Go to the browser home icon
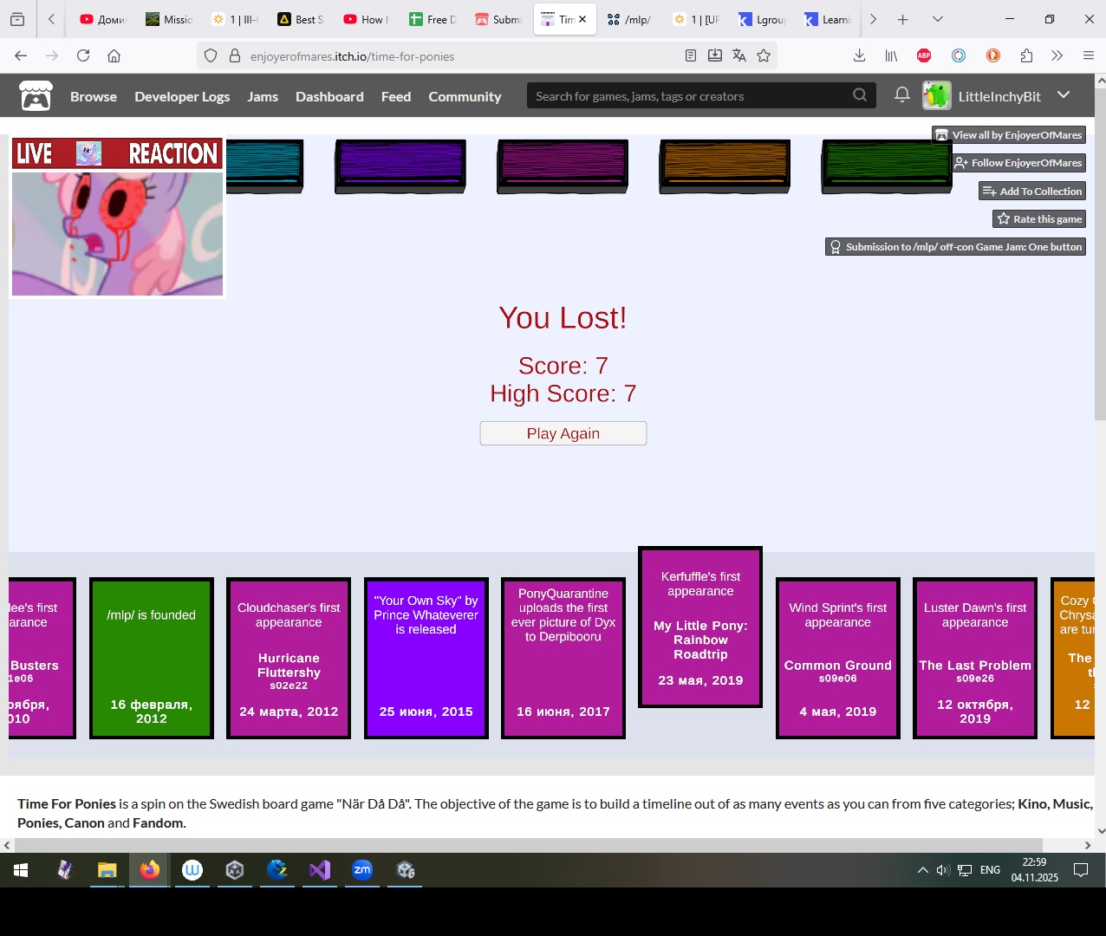This screenshot has width=1106, height=936. click(114, 55)
